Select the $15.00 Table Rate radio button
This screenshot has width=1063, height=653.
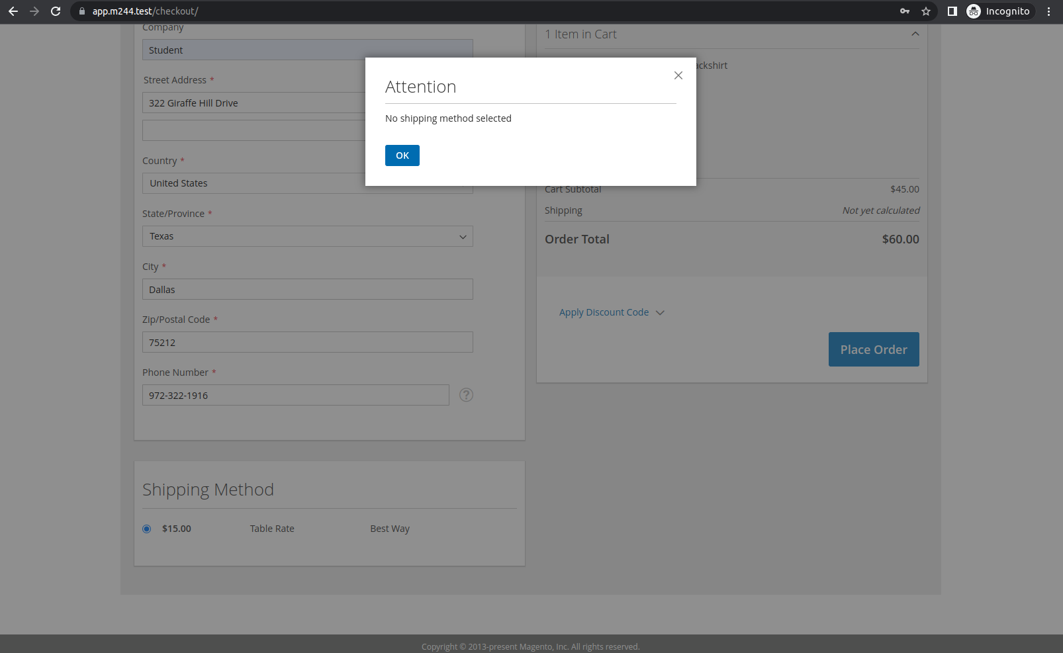pos(147,529)
